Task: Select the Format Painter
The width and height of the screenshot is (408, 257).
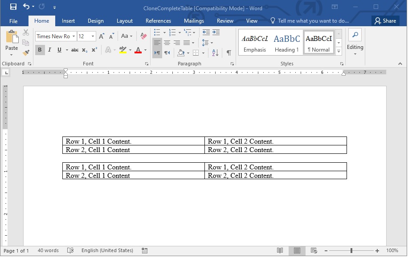Action: click(x=26, y=53)
